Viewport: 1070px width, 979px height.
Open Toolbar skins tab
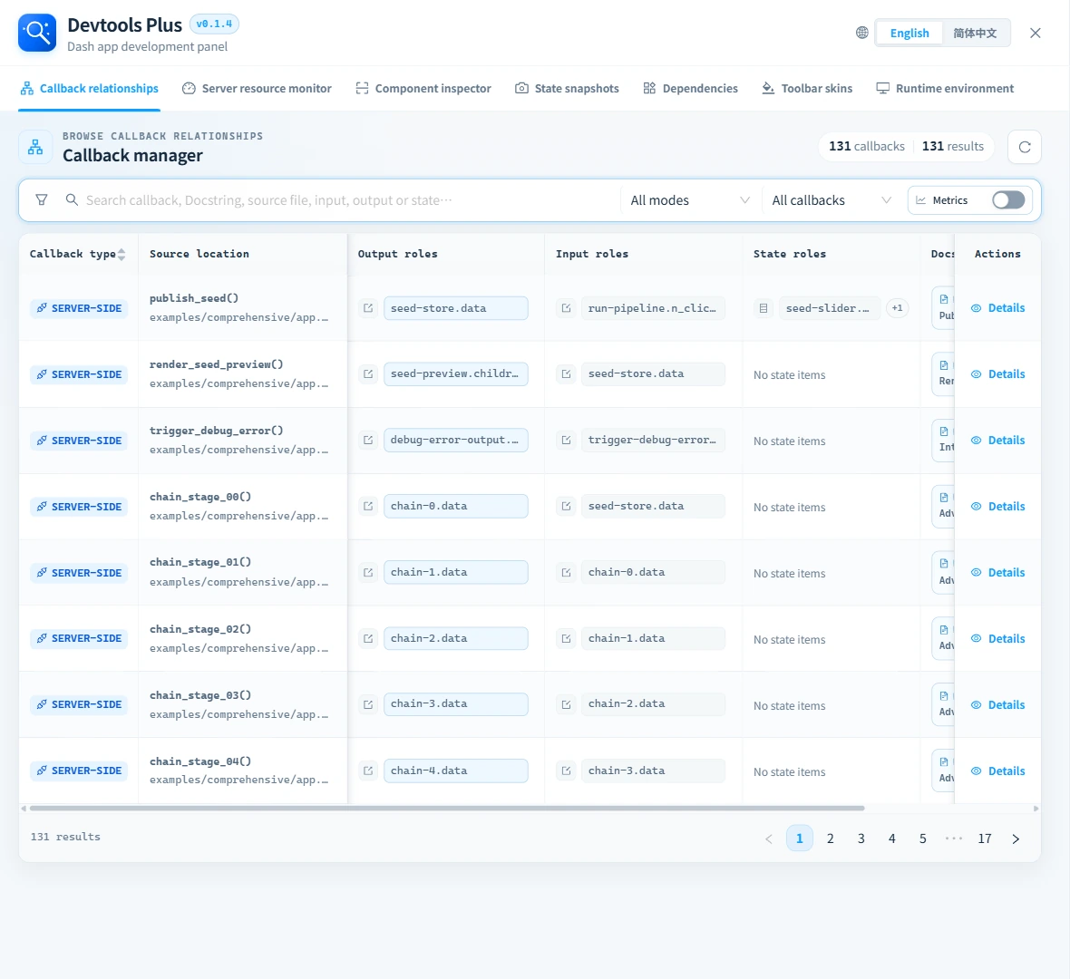click(807, 89)
